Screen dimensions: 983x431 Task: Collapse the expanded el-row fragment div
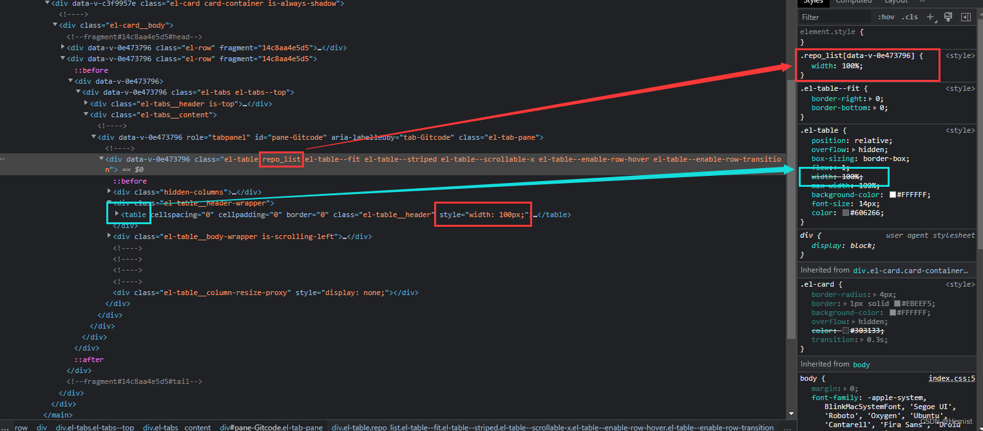(62, 59)
